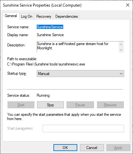Click the display name value Sunshine Service

tap(50, 35)
